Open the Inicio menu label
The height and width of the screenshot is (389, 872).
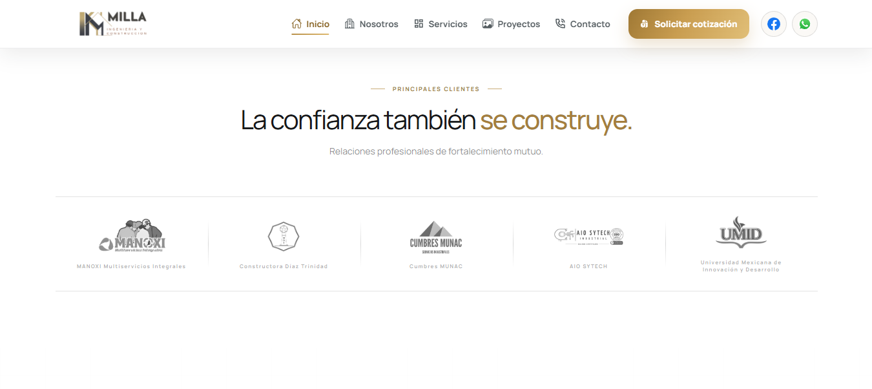click(318, 24)
